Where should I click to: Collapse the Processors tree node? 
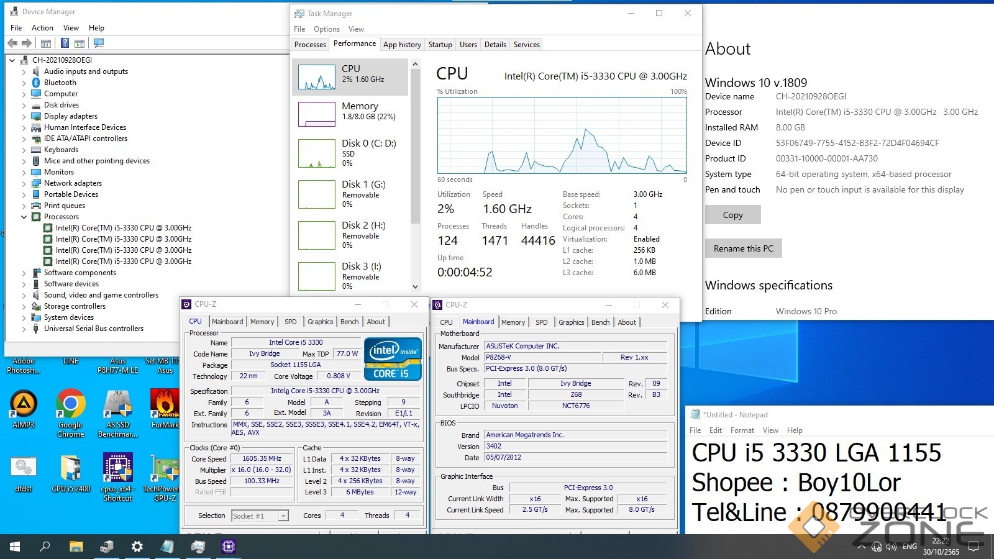tap(24, 217)
